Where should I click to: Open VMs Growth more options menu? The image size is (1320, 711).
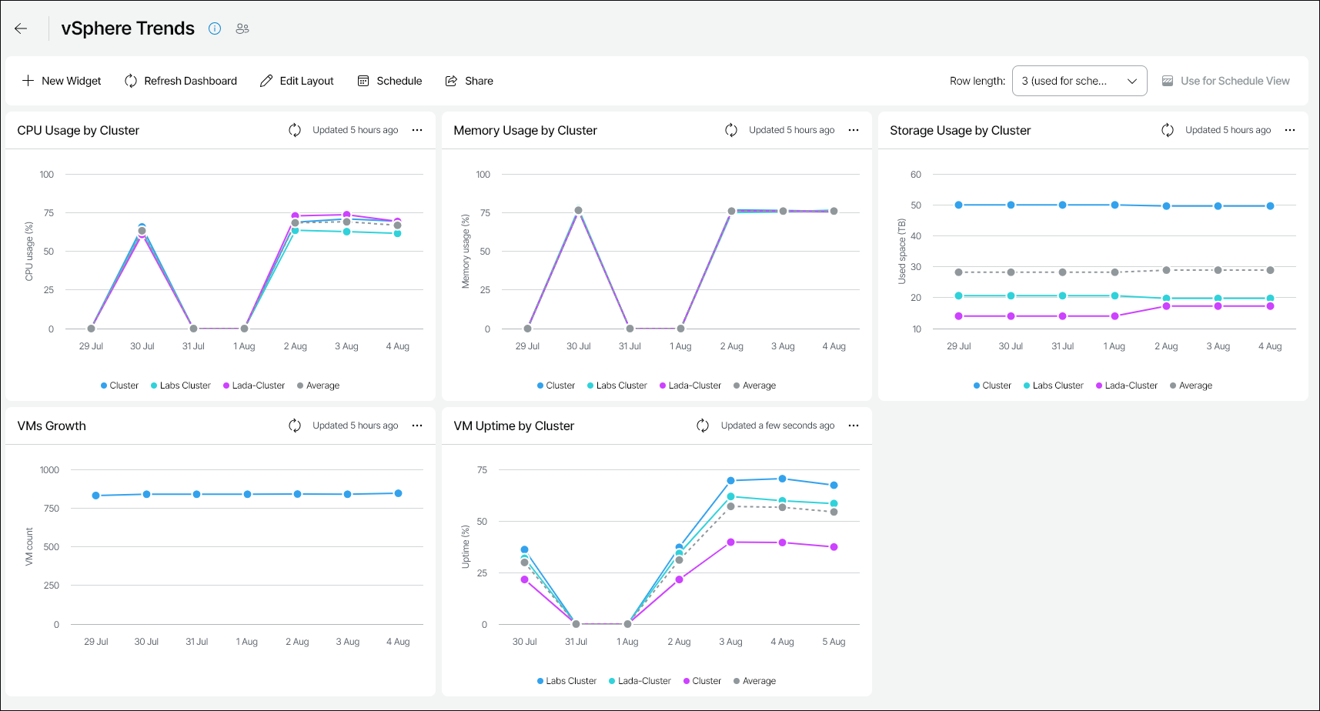(417, 426)
